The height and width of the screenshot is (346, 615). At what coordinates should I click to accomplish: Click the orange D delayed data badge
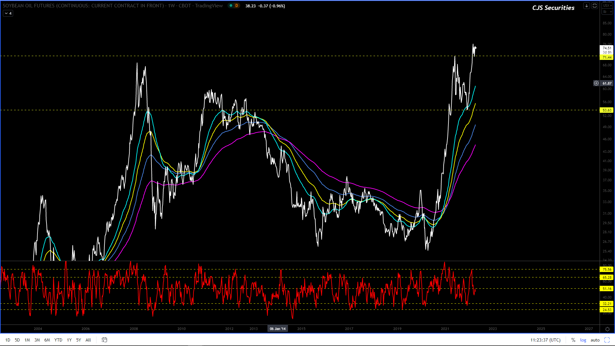pyautogui.click(x=237, y=6)
